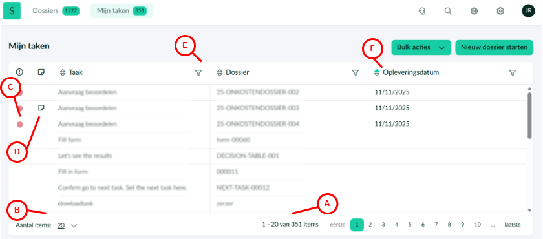Click red priority dot on 25-ONKOSTENDOSSIER-003 row

tap(20, 109)
